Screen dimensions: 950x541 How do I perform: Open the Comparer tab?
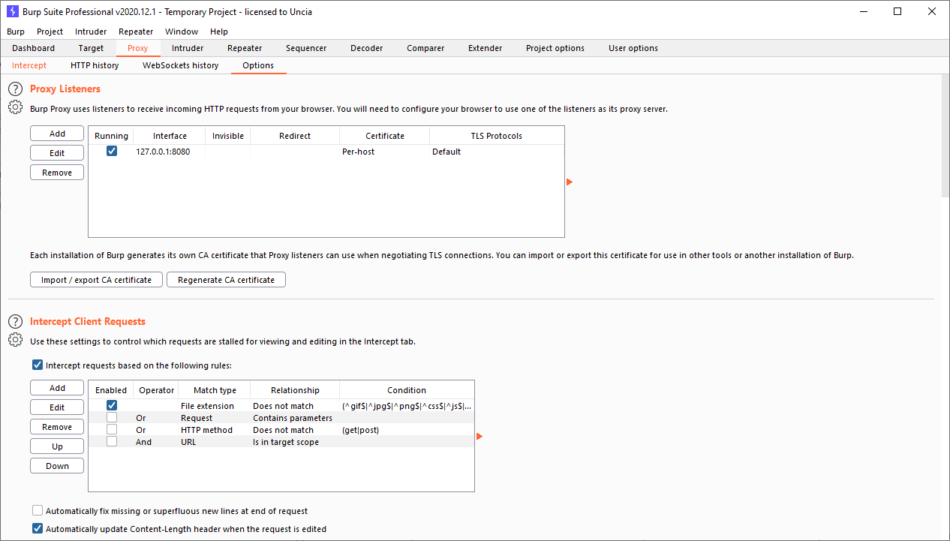425,48
